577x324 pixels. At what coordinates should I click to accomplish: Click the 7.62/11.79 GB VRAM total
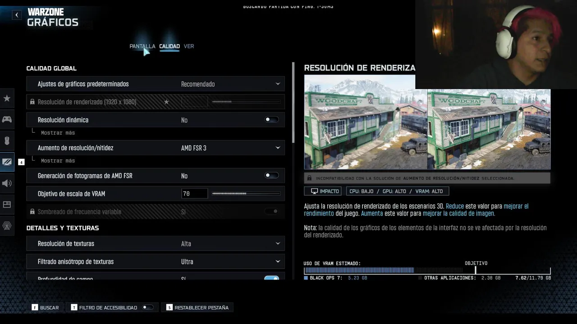pyautogui.click(x=533, y=278)
